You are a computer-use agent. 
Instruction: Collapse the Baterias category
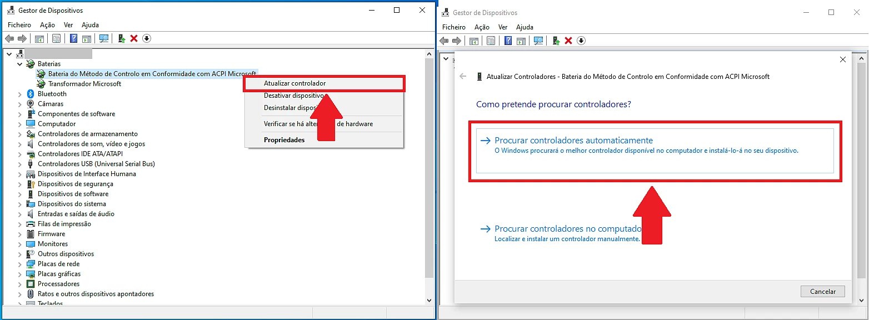click(x=20, y=64)
